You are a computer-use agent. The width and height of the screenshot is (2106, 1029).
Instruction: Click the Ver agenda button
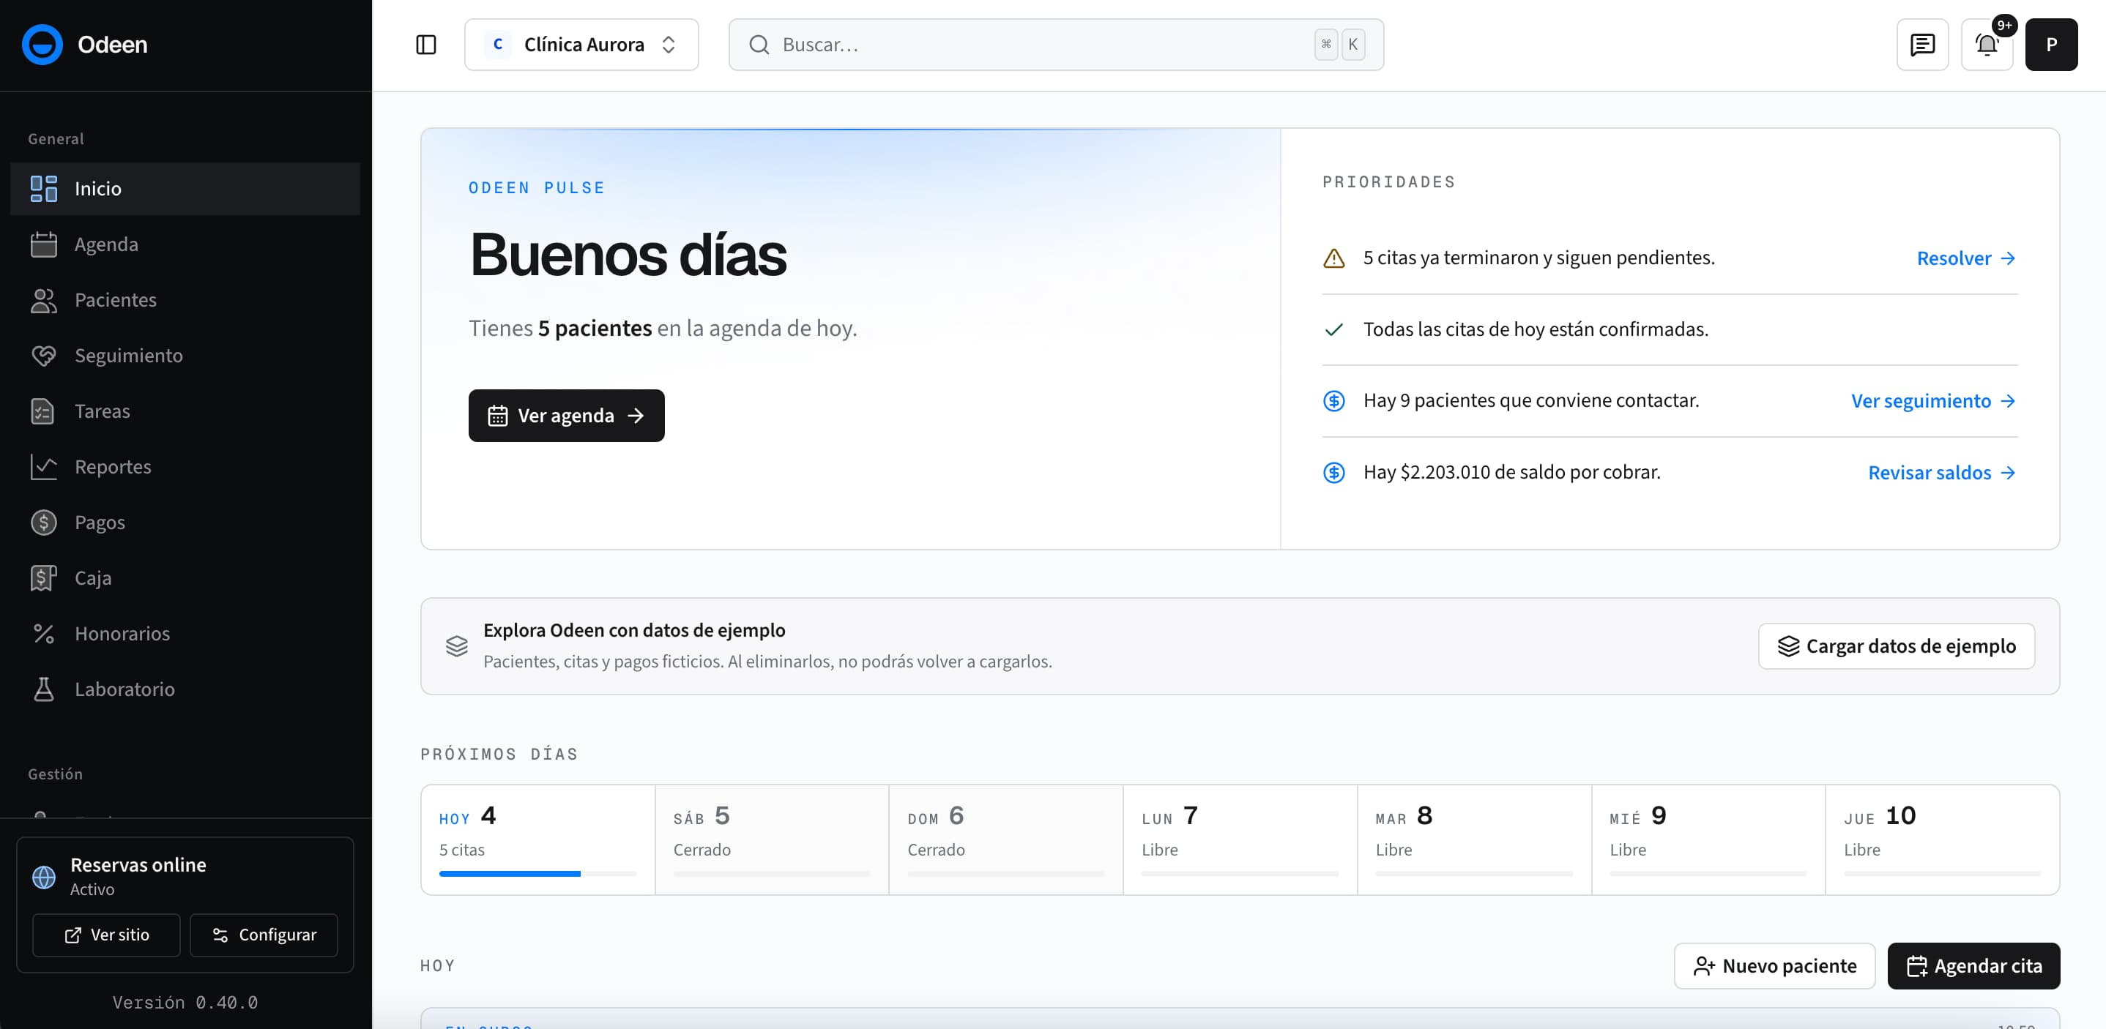click(566, 415)
